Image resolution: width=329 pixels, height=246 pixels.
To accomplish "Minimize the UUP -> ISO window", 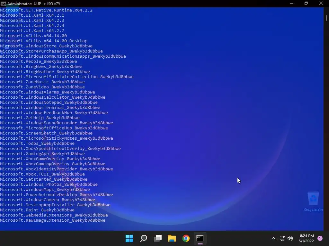I will click(x=292, y=4).
